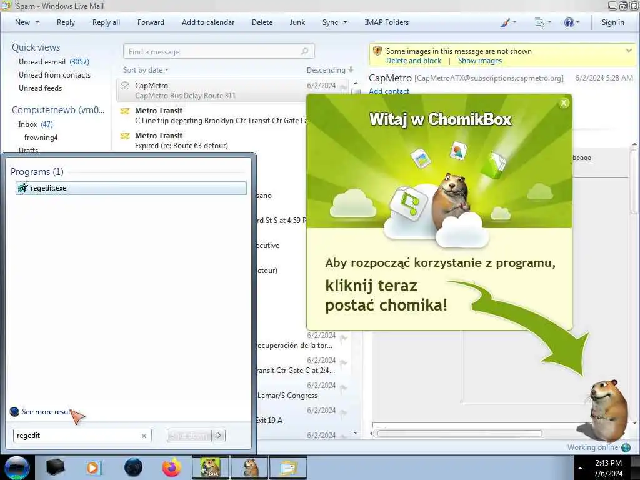Clear the regedit search text with the X
This screenshot has height=480, width=640.
click(x=144, y=436)
